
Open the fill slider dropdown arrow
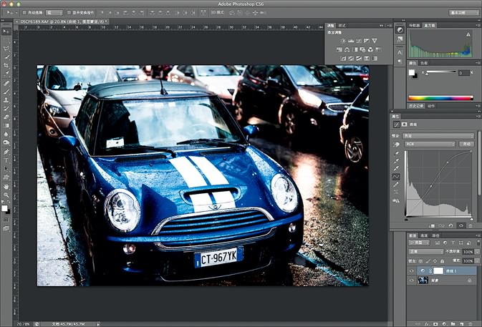[x=477, y=261]
